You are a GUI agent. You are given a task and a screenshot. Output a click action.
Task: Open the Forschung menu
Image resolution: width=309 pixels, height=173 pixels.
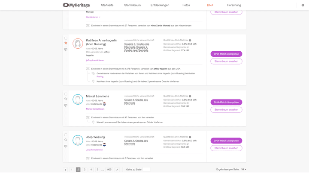234,5
